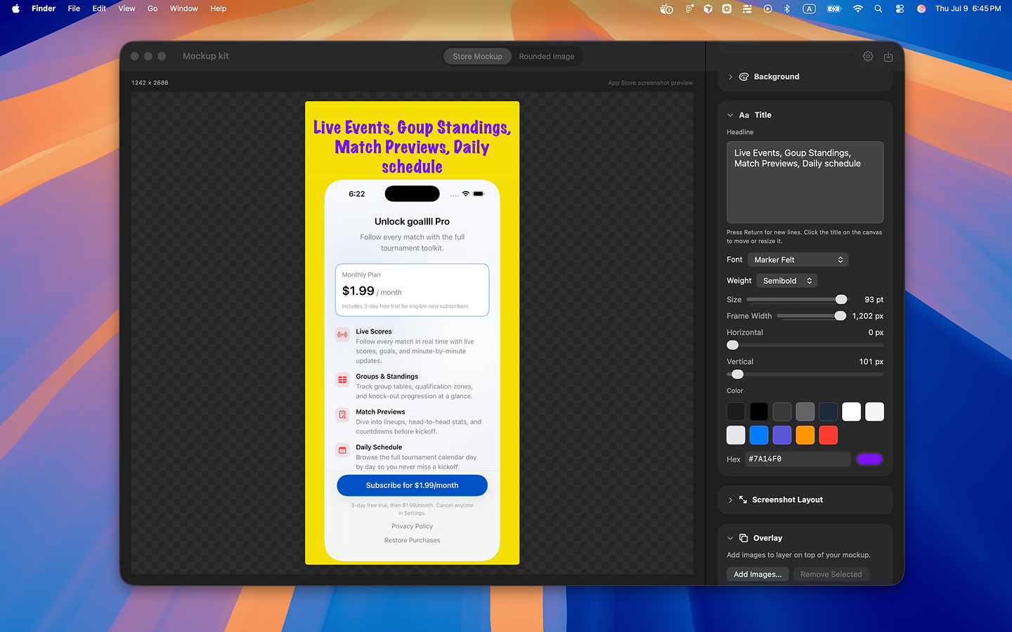
Task: Select the pure black color swatch
Action: click(759, 412)
